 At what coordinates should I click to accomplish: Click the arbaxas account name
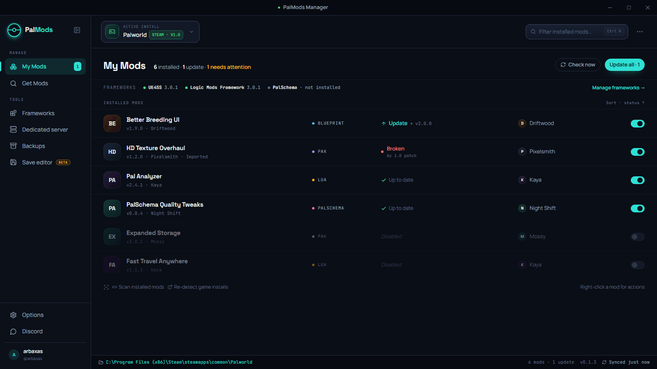tap(33, 351)
